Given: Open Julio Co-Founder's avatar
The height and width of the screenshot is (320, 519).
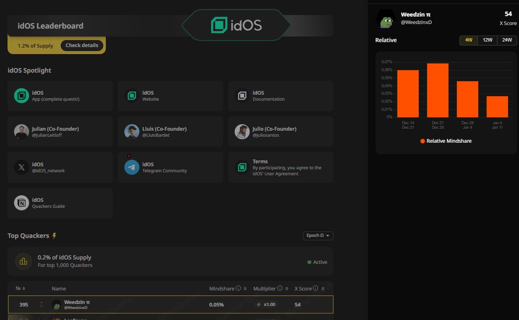Looking at the screenshot, I should [x=242, y=132].
